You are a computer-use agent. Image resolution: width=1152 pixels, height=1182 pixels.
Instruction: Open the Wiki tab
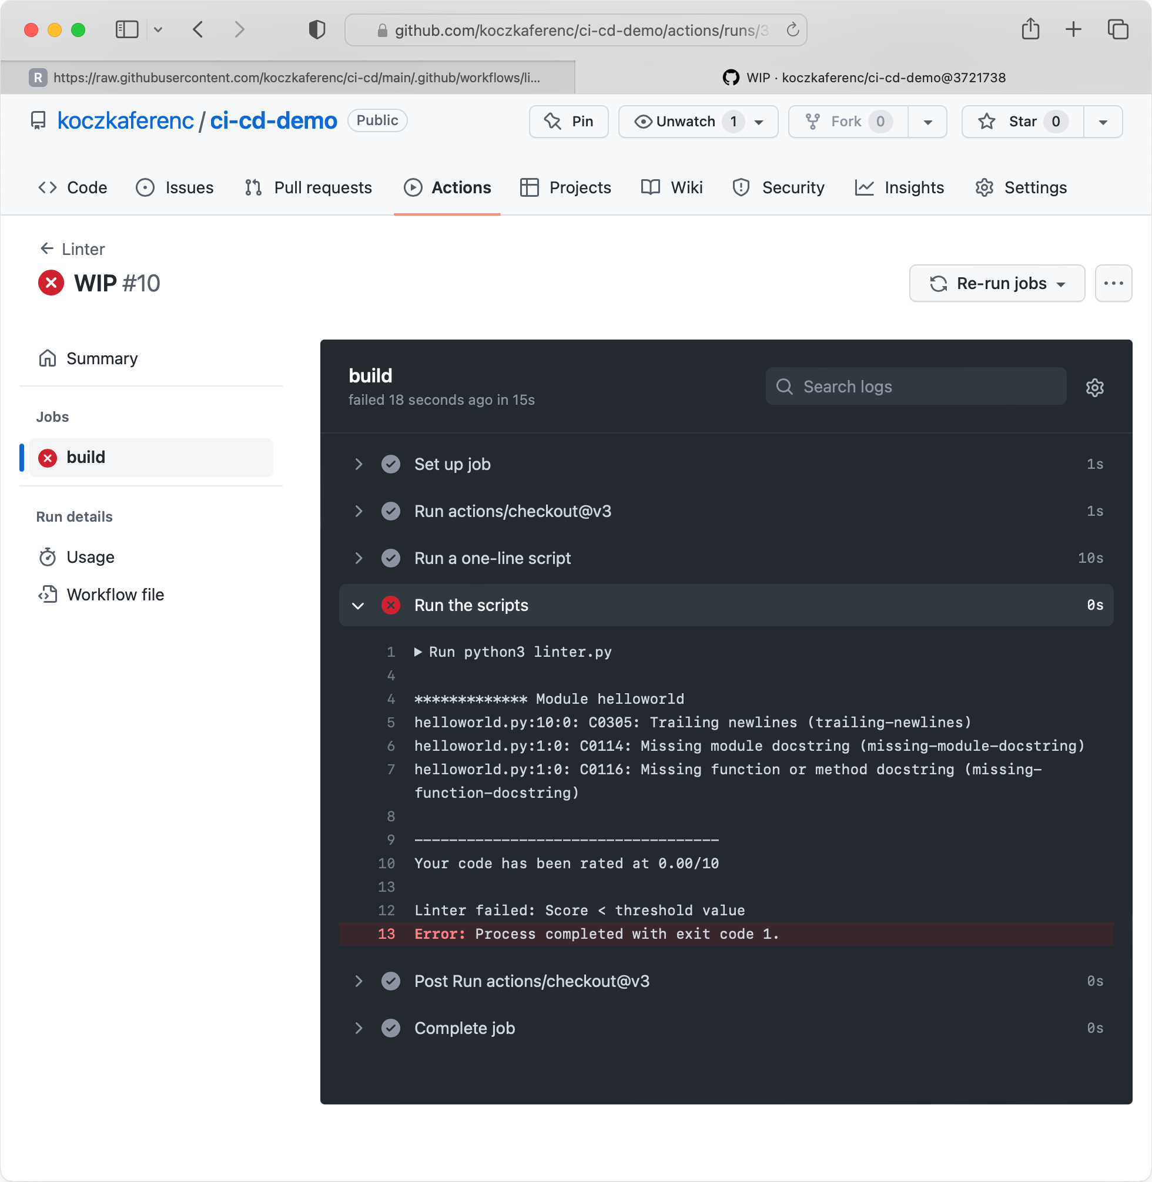point(672,187)
